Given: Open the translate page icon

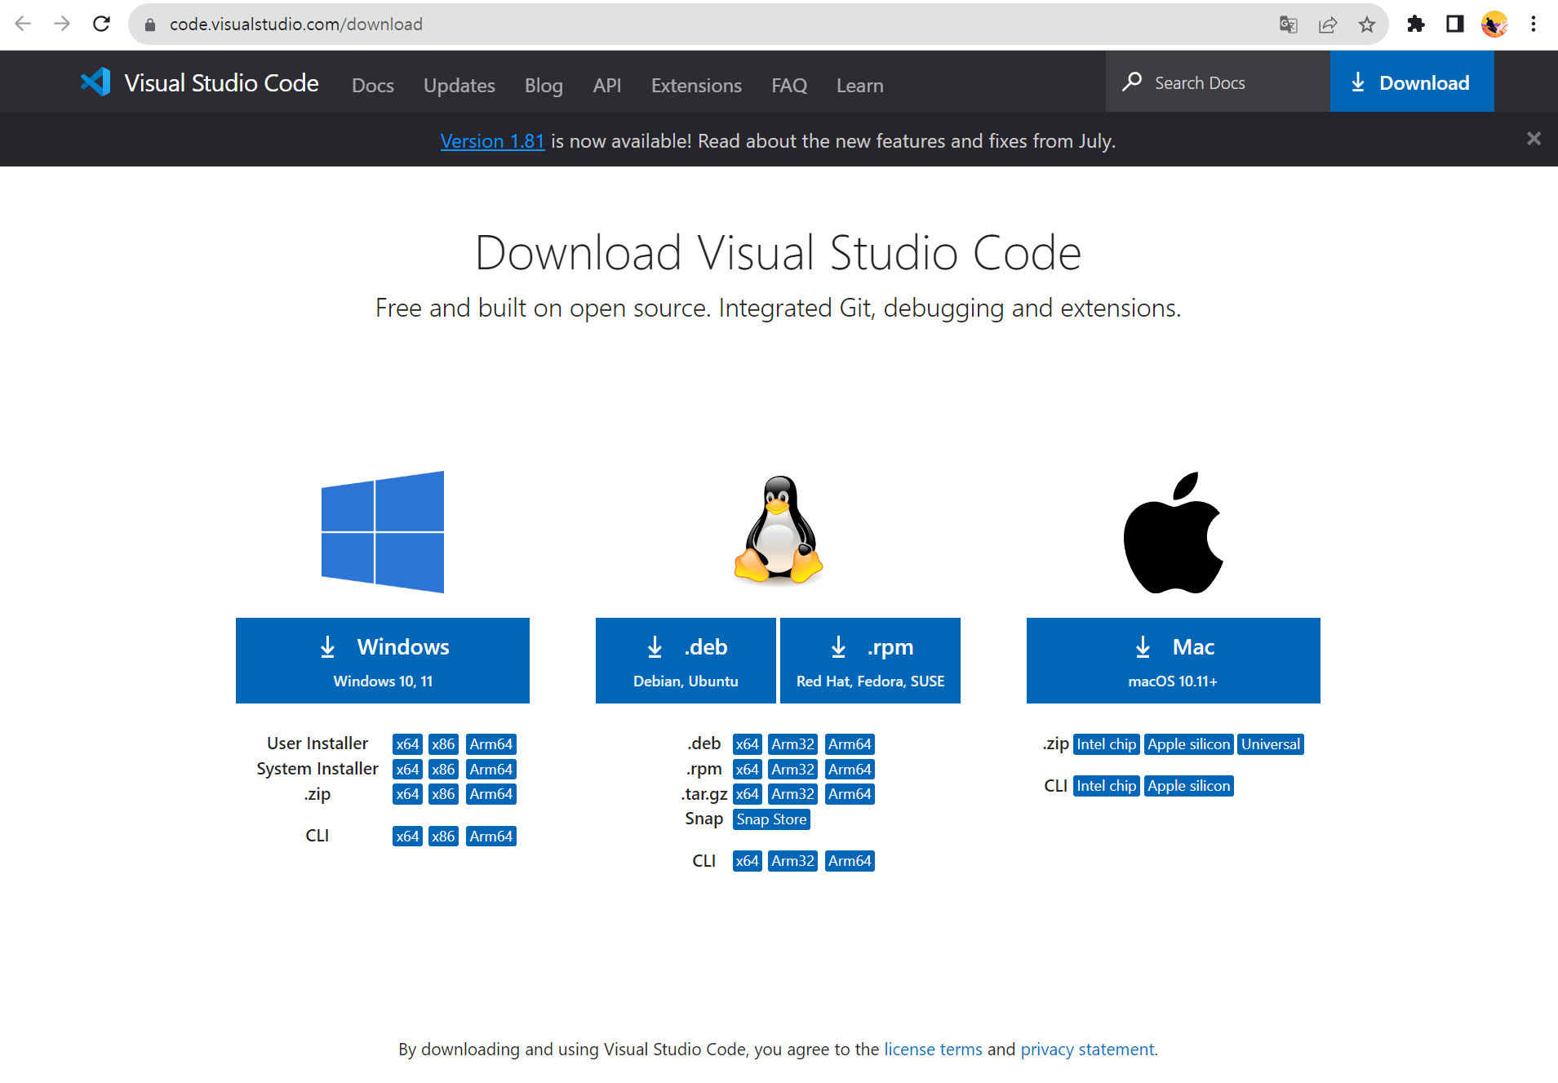Looking at the screenshot, I should (x=1289, y=24).
